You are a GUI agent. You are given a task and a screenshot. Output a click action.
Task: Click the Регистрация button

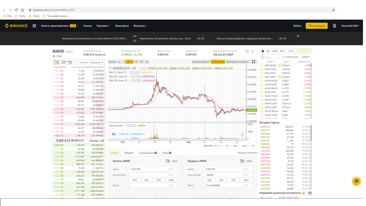317,26
